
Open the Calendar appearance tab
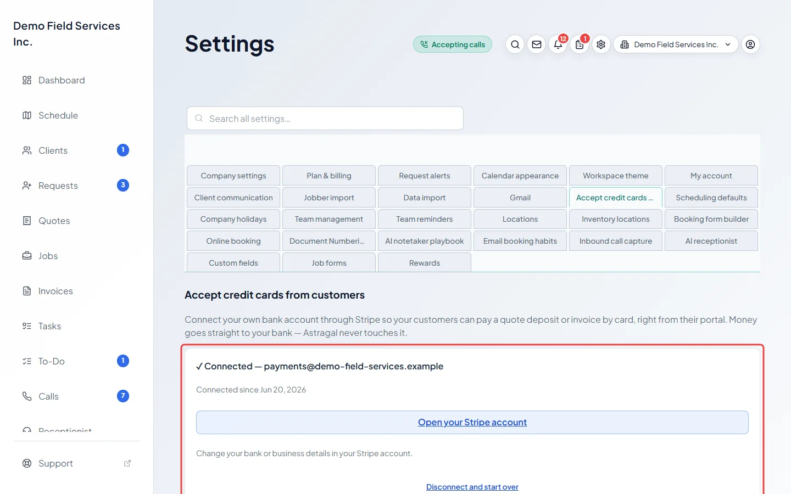(x=520, y=176)
